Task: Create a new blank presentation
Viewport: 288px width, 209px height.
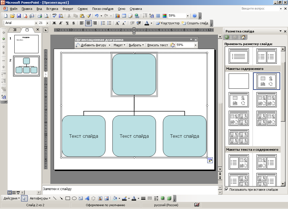Action: (x=6, y=16)
